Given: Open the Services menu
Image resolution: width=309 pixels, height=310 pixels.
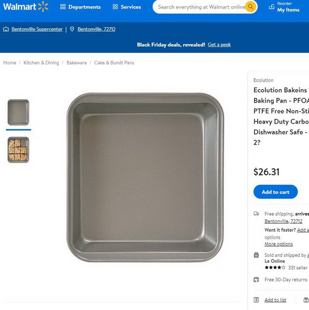Looking at the screenshot, I should coord(127,7).
